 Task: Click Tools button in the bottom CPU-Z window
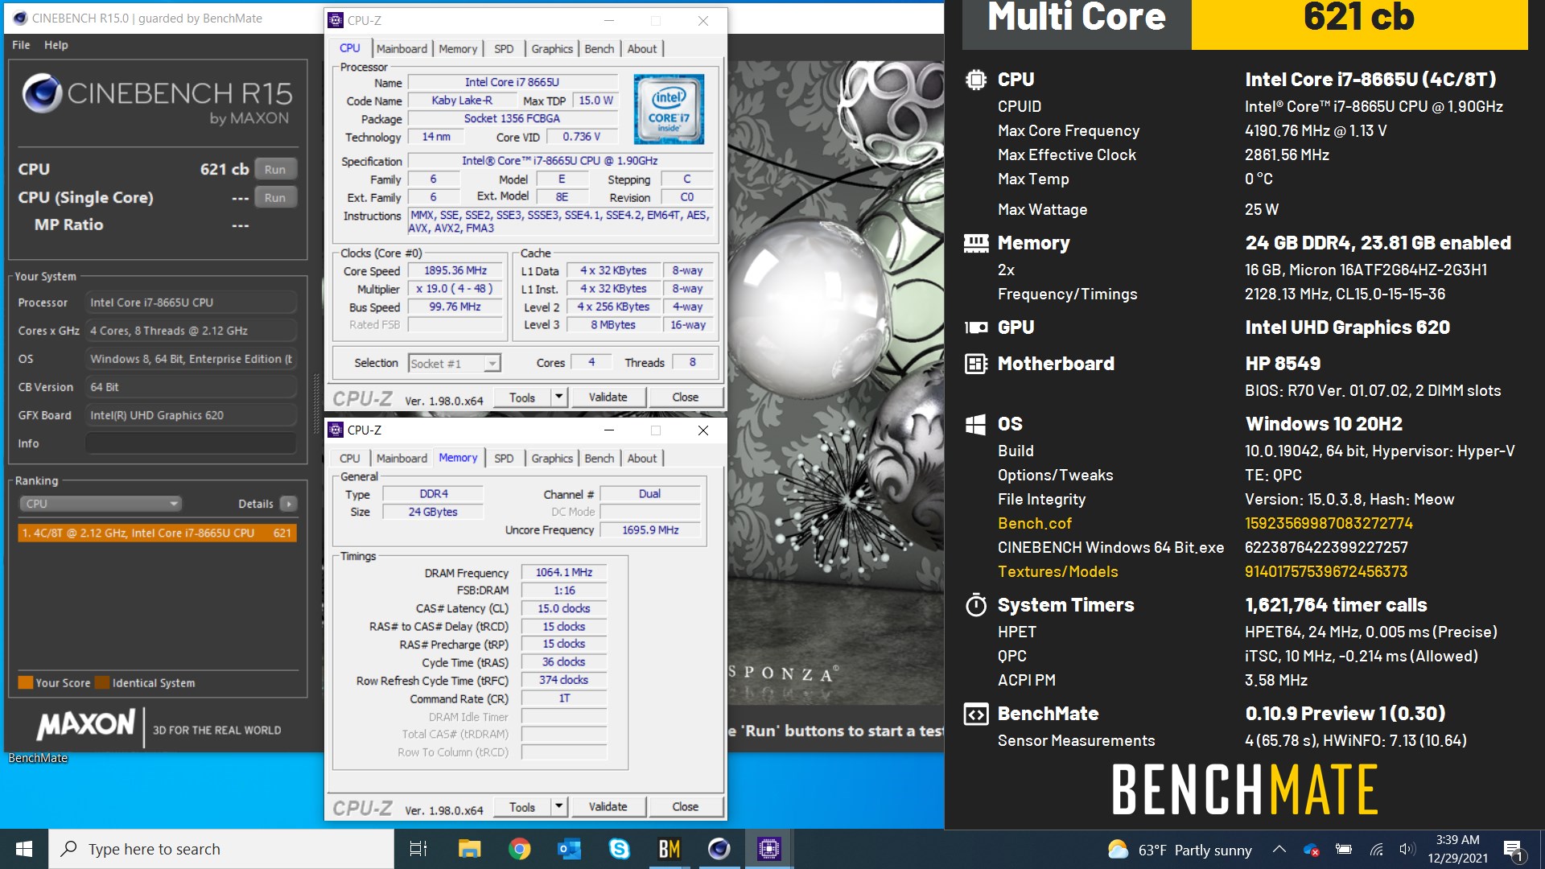click(x=521, y=807)
